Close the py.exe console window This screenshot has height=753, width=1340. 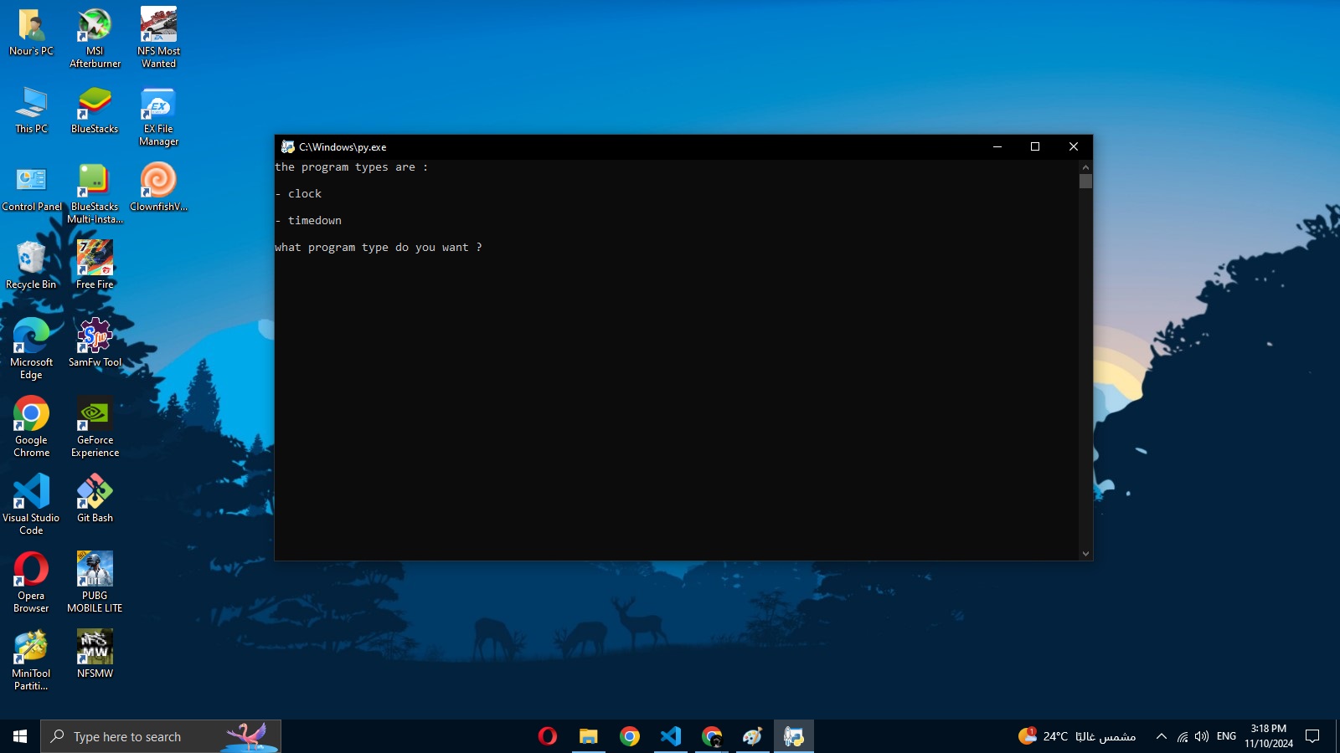[x=1074, y=146]
